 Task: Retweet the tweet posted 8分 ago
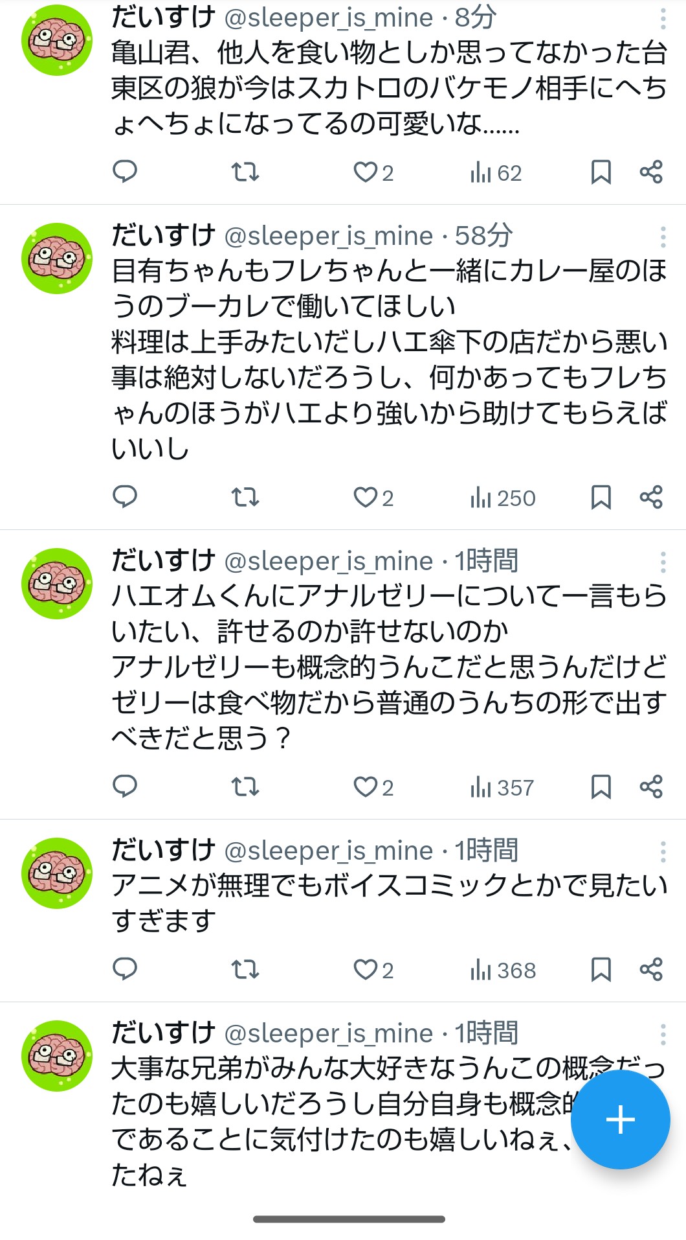point(245,172)
